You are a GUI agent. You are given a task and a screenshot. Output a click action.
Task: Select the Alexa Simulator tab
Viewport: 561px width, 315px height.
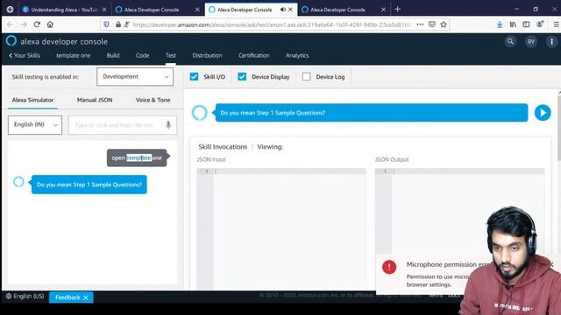[x=32, y=100]
